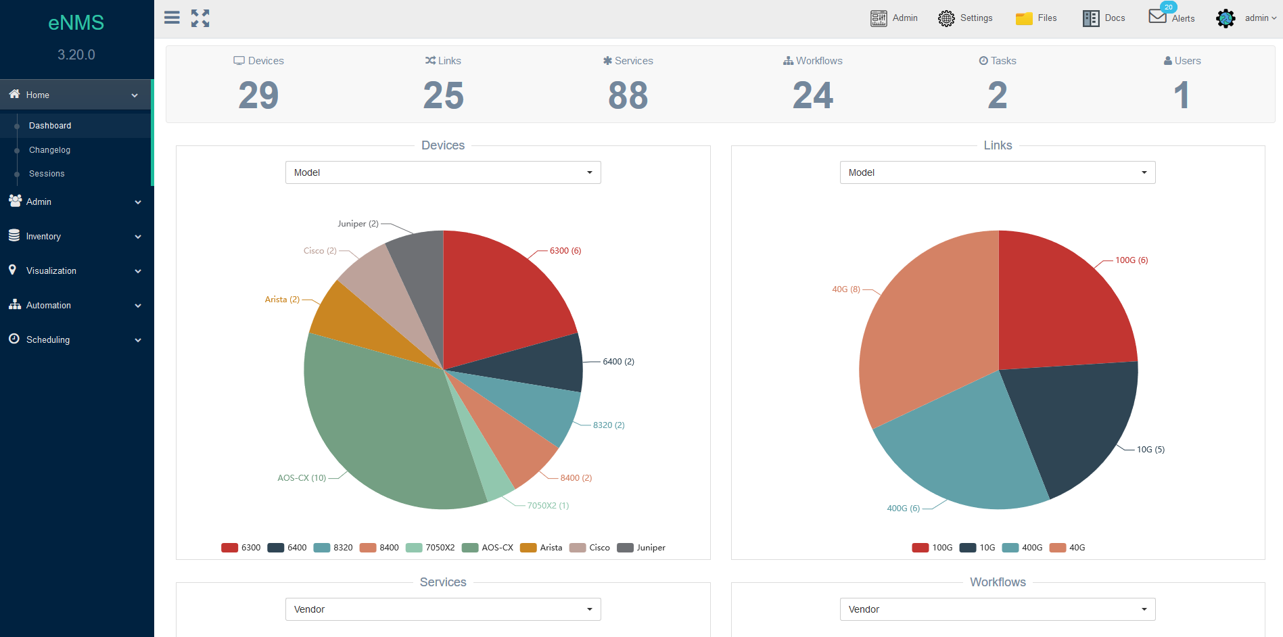Screen dimensions: 1283x637
Task: Click the Links shuffle icon in summary
Action: pos(430,61)
